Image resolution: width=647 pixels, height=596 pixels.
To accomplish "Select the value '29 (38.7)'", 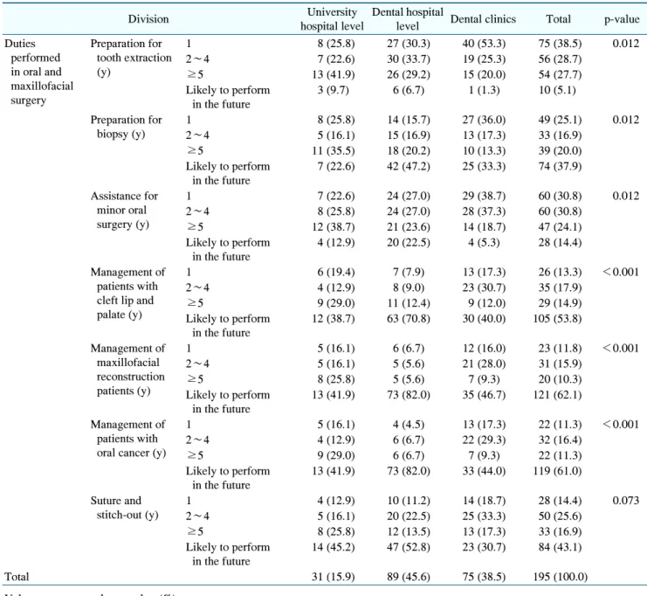I will pyautogui.click(x=484, y=196).
